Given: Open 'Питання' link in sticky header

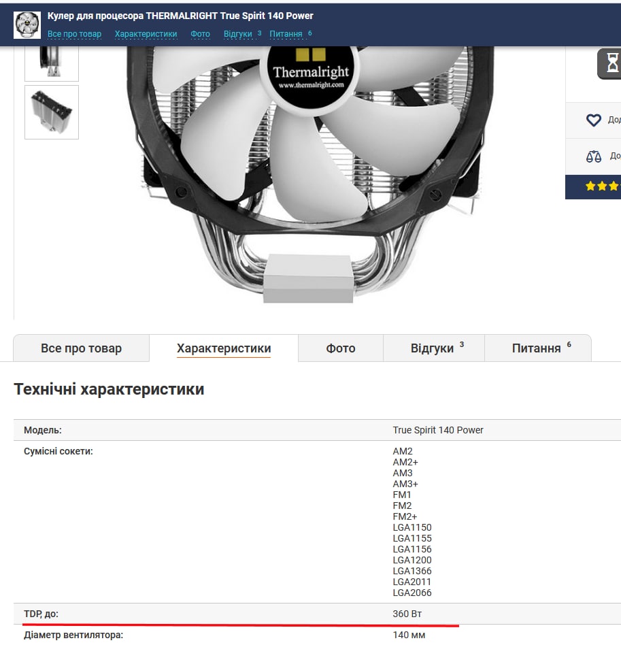Looking at the screenshot, I should pyautogui.click(x=286, y=34).
